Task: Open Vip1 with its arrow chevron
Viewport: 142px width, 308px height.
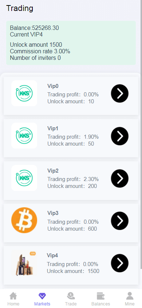Action: pyautogui.click(x=120, y=136)
